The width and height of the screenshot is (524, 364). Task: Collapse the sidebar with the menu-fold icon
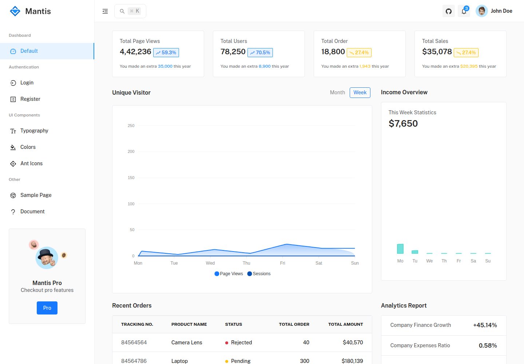coord(105,11)
